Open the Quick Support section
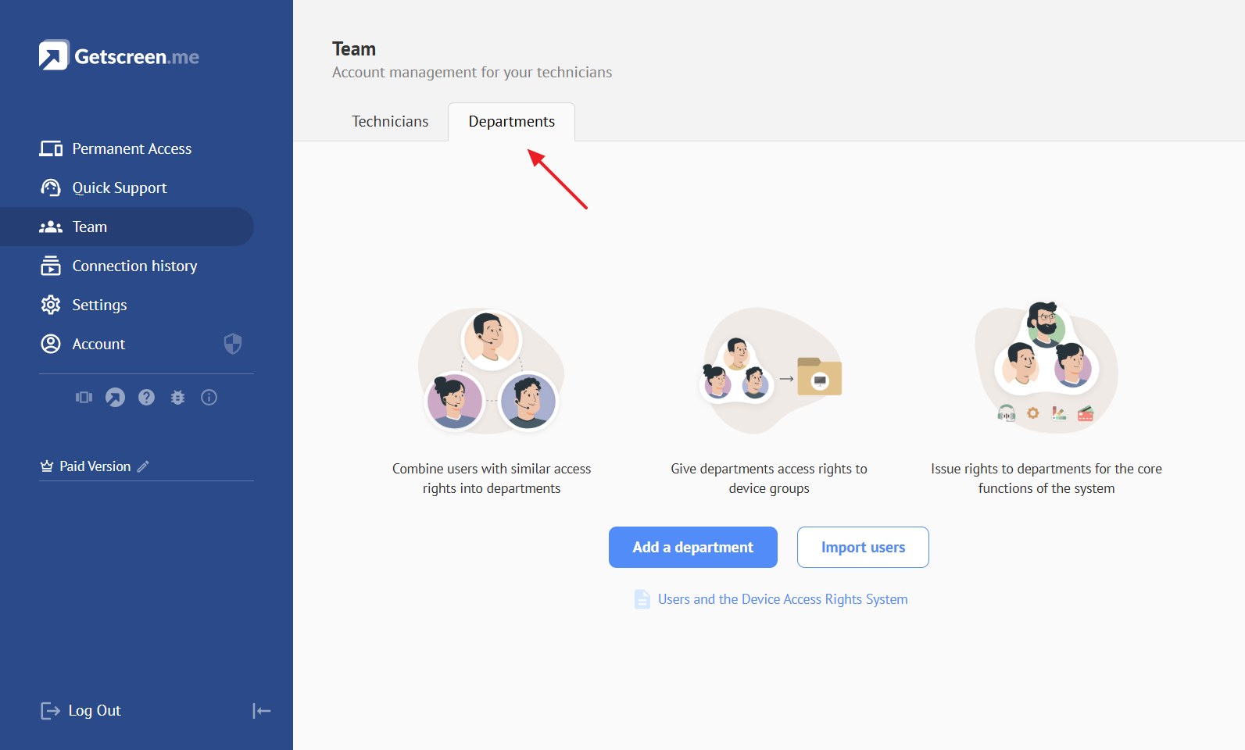Screen dimensions: 1245x750 119,187
